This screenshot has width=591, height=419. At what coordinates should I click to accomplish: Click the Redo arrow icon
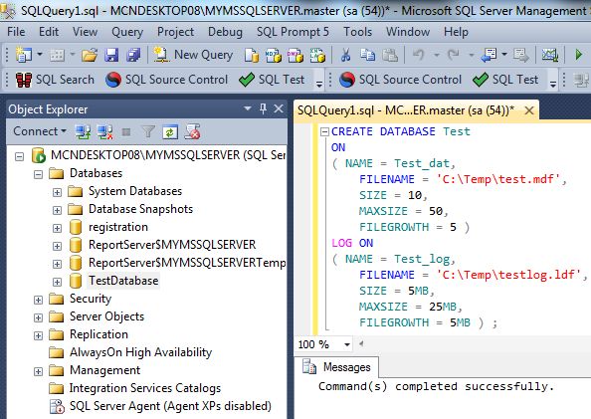(x=454, y=55)
